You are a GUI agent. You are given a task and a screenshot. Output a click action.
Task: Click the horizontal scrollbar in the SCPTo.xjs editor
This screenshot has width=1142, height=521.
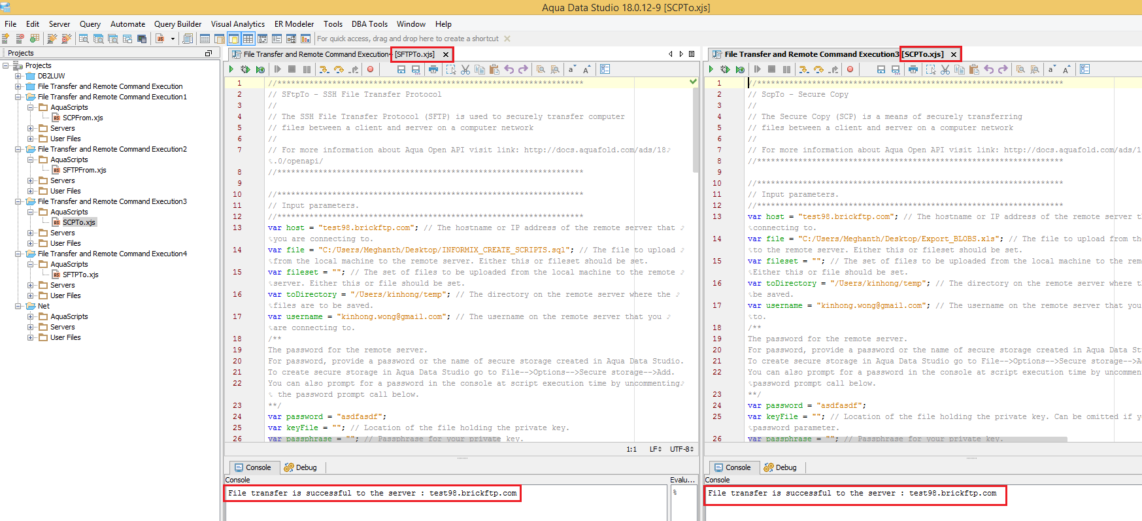click(x=909, y=439)
